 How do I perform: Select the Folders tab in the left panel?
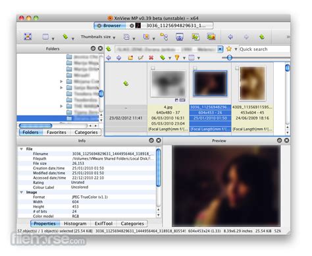pyautogui.click(x=30, y=132)
